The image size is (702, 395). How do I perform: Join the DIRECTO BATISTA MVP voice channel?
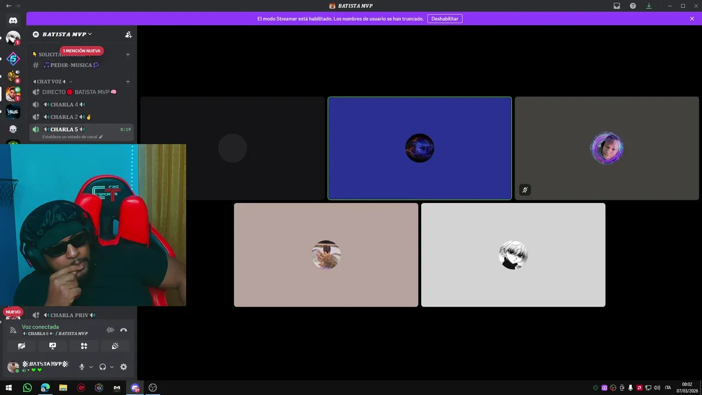point(82,92)
